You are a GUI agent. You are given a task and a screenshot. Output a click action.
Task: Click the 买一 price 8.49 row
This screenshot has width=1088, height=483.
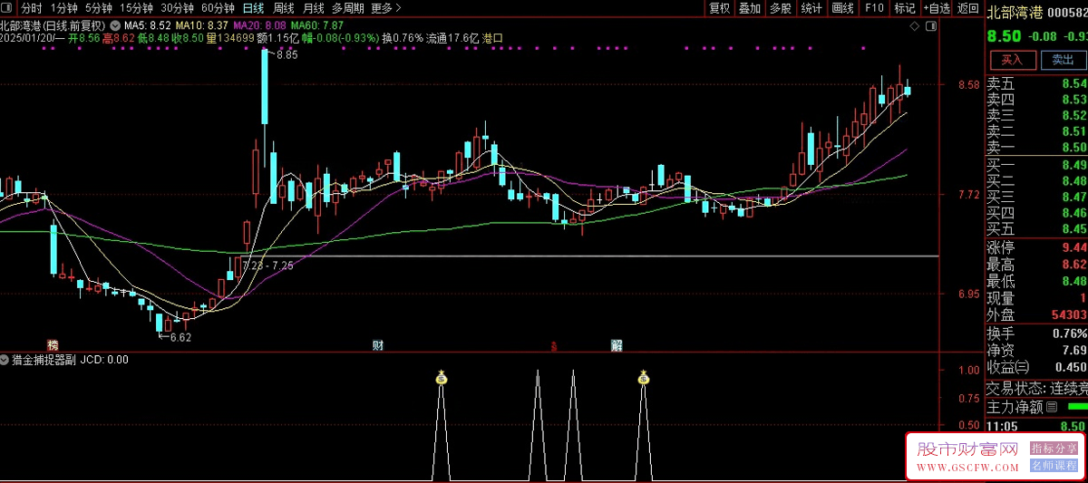click(1036, 165)
